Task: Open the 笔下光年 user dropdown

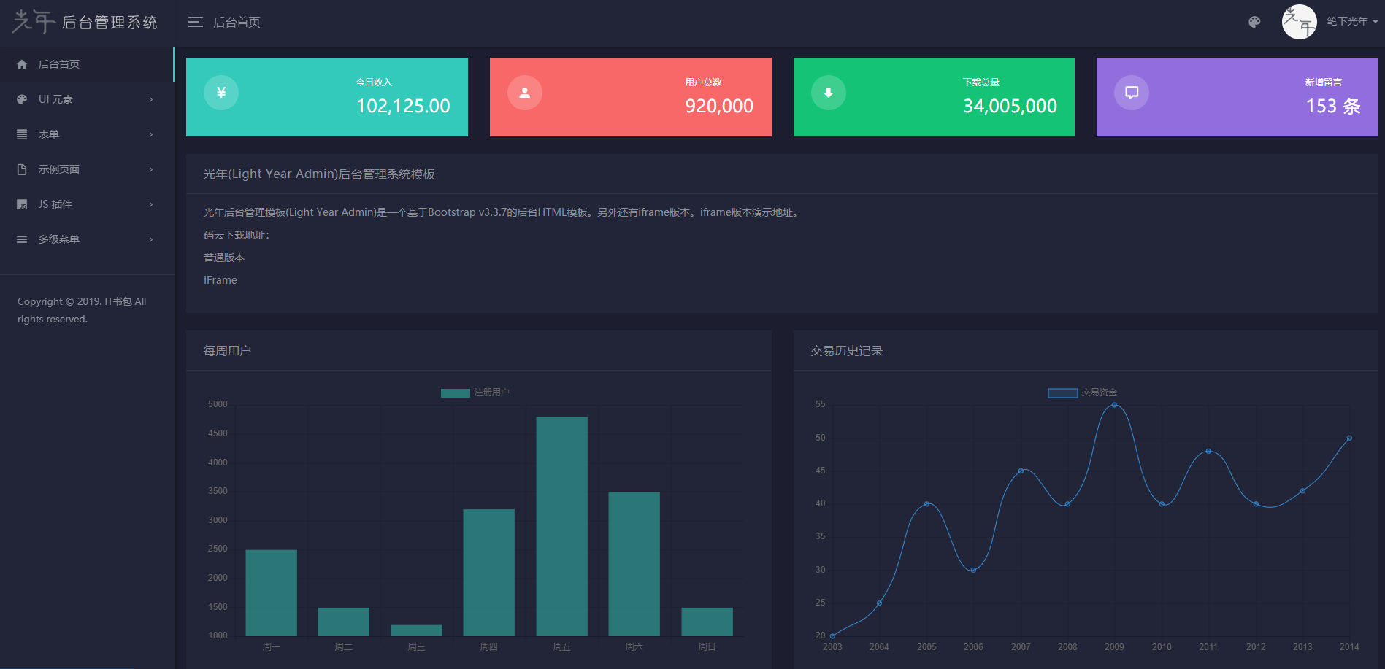Action: pos(1352,22)
